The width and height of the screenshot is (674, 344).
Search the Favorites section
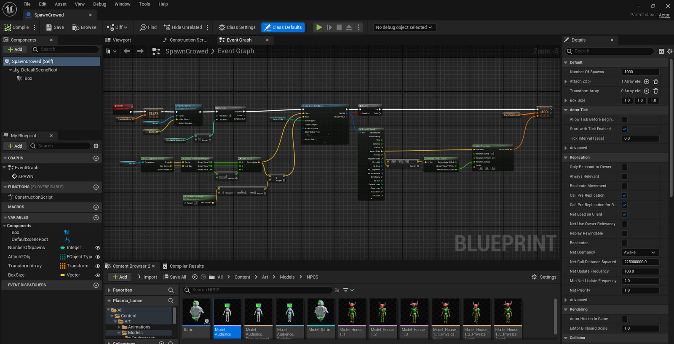171,290
